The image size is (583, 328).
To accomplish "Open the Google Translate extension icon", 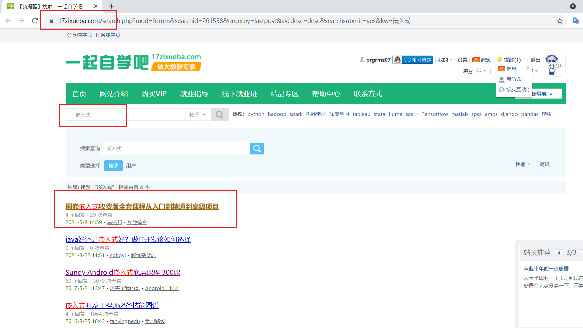I will pyautogui.click(x=576, y=21).
